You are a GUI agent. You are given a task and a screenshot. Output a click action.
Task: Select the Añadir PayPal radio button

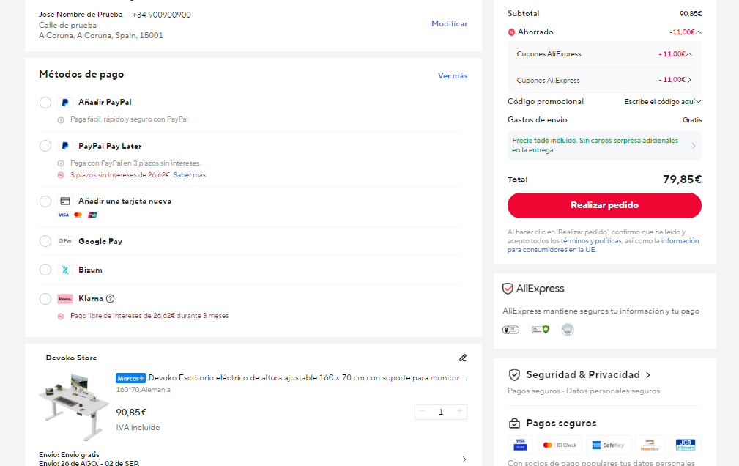tap(45, 103)
